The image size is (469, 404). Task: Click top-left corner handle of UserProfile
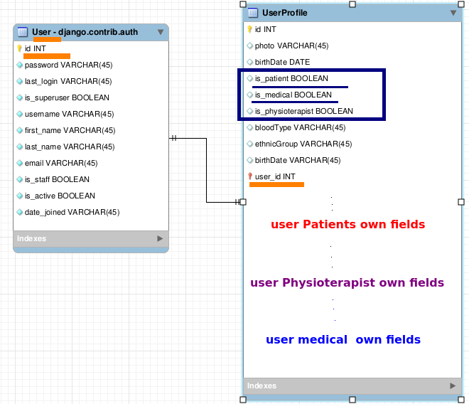coord(243,4)
